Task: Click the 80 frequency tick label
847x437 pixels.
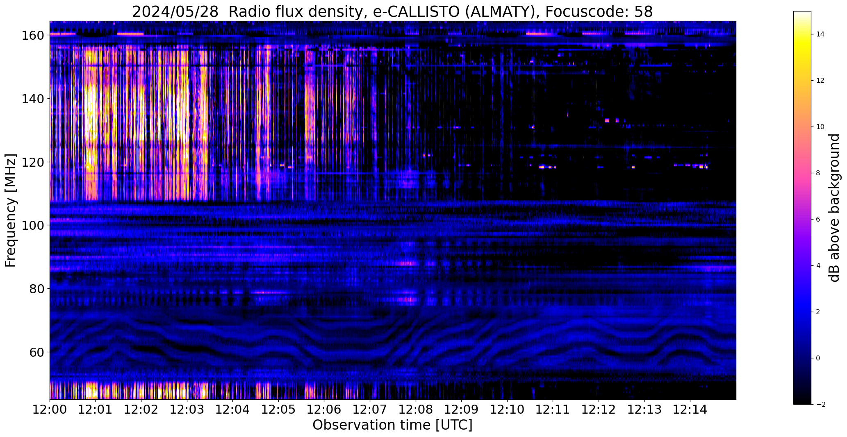Action: click(x=37, y=289)
